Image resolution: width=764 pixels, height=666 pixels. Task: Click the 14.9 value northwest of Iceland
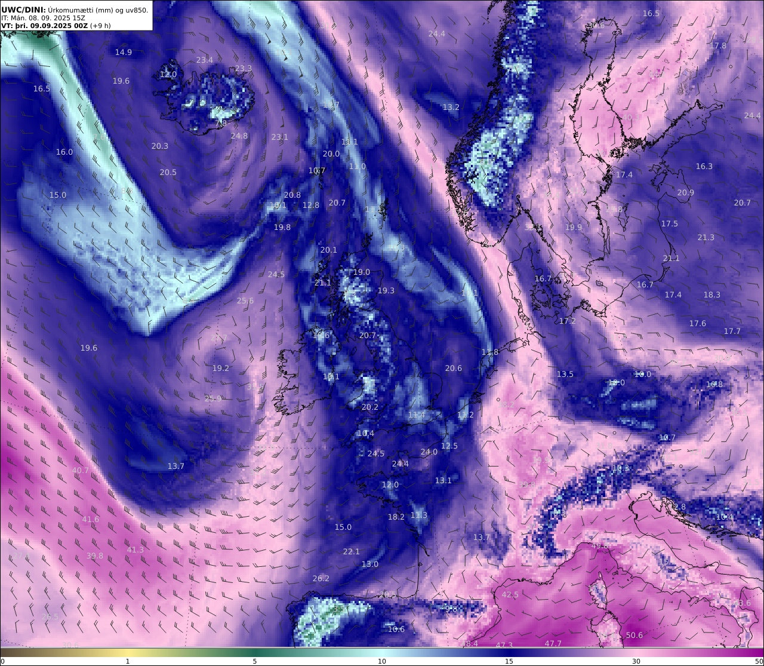coord(124,52)
